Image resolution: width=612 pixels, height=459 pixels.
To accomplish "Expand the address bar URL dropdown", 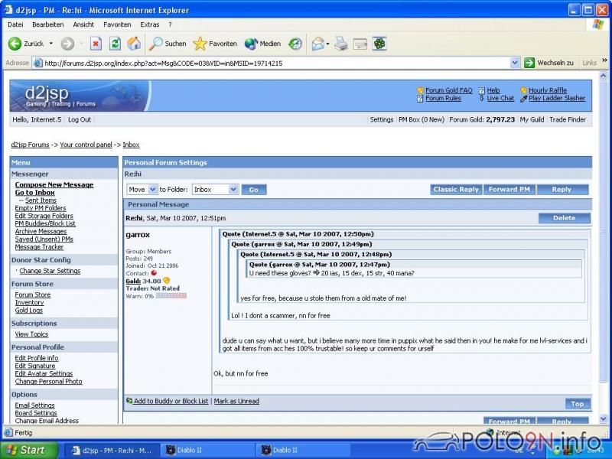I will tap(515, 63).
